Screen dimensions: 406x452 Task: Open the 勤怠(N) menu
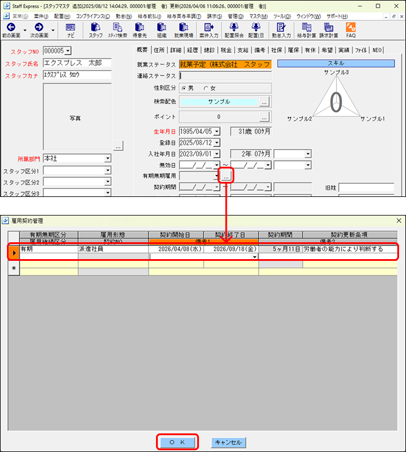pyautogui.click(x=124, y=16)
